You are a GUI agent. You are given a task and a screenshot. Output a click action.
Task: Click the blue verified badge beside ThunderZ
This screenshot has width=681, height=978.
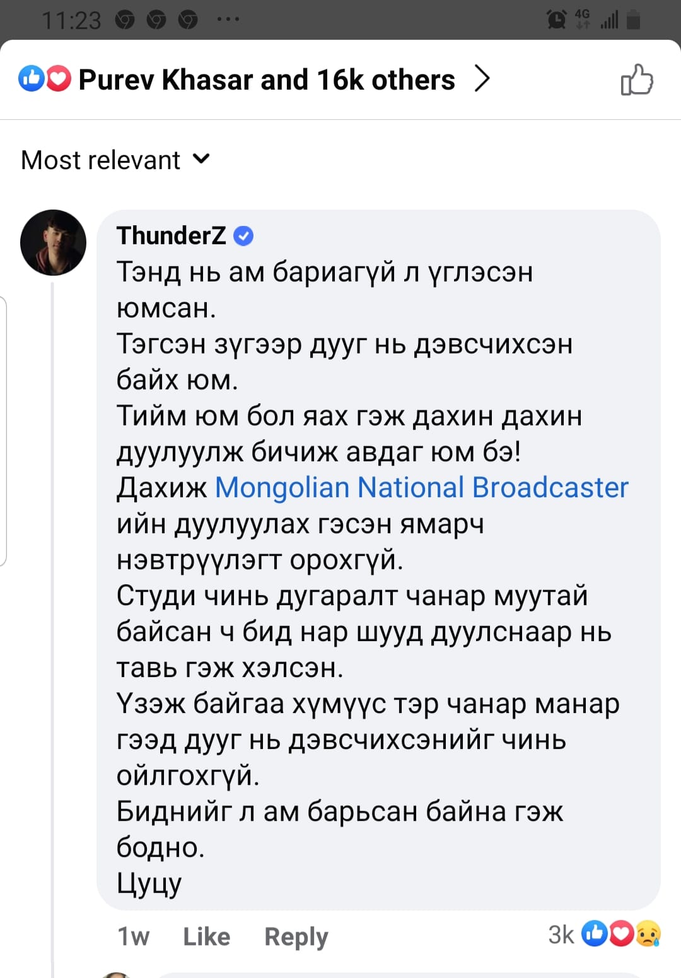(x=243, y=236)
